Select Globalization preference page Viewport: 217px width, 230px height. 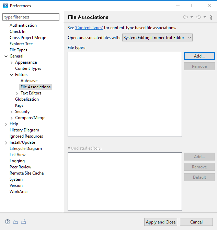pos(27,99)
